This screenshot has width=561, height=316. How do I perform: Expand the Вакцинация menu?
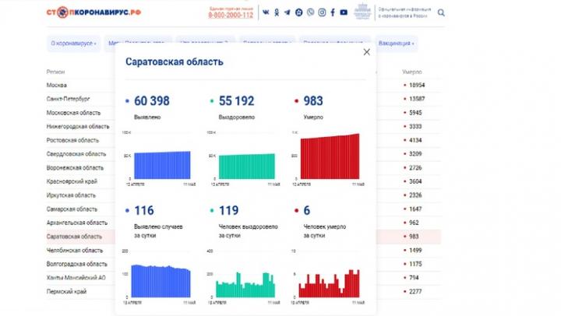point(396,44)
